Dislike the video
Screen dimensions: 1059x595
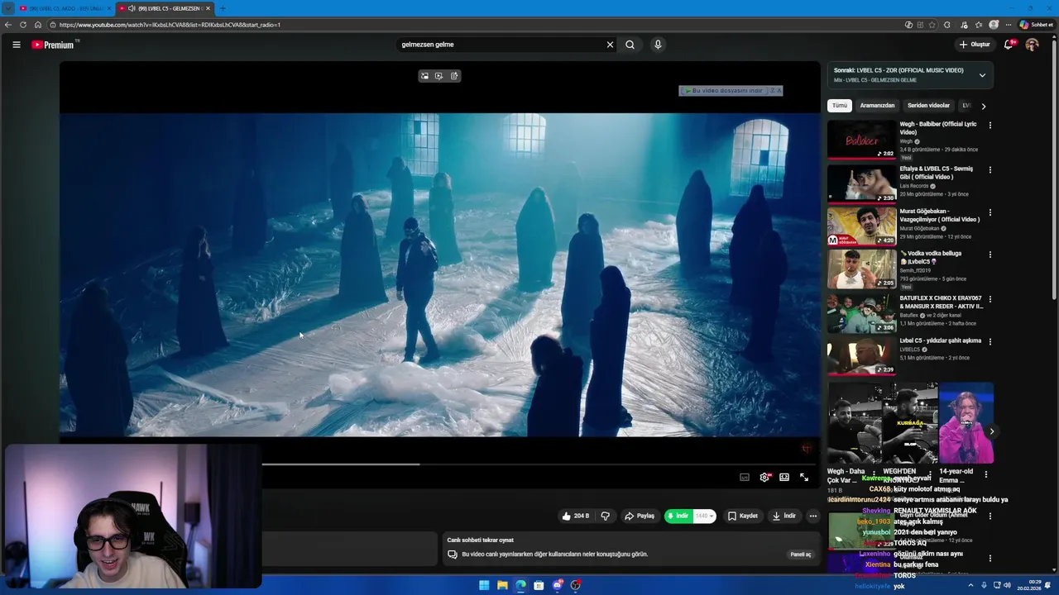coord(605,516)
